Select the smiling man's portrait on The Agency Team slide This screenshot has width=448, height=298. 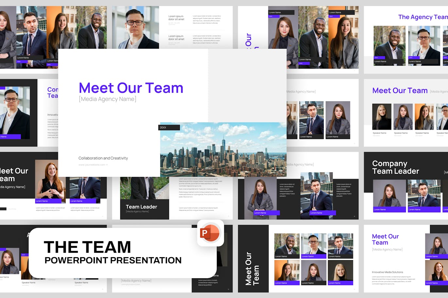pos(389,46)
